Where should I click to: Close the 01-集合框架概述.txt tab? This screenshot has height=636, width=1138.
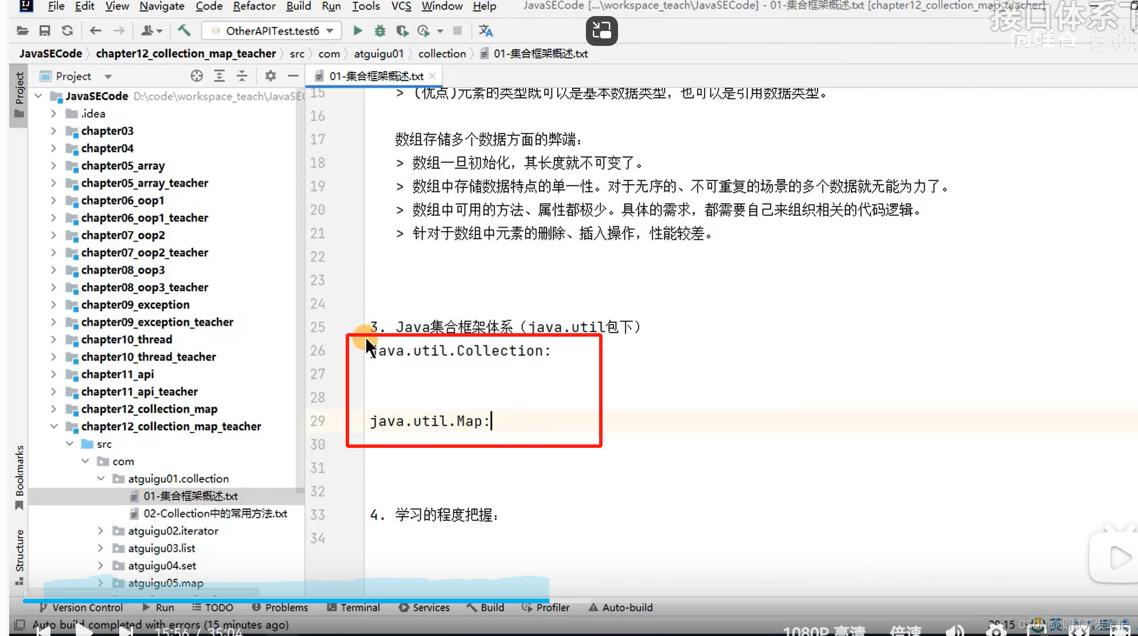433,76
